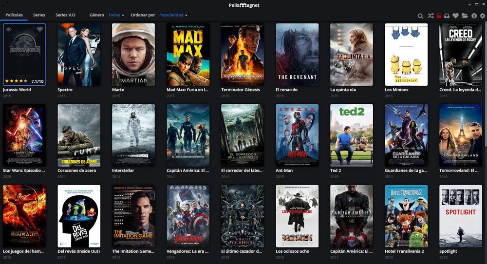Open the inbox tray icon

point(447,16)
